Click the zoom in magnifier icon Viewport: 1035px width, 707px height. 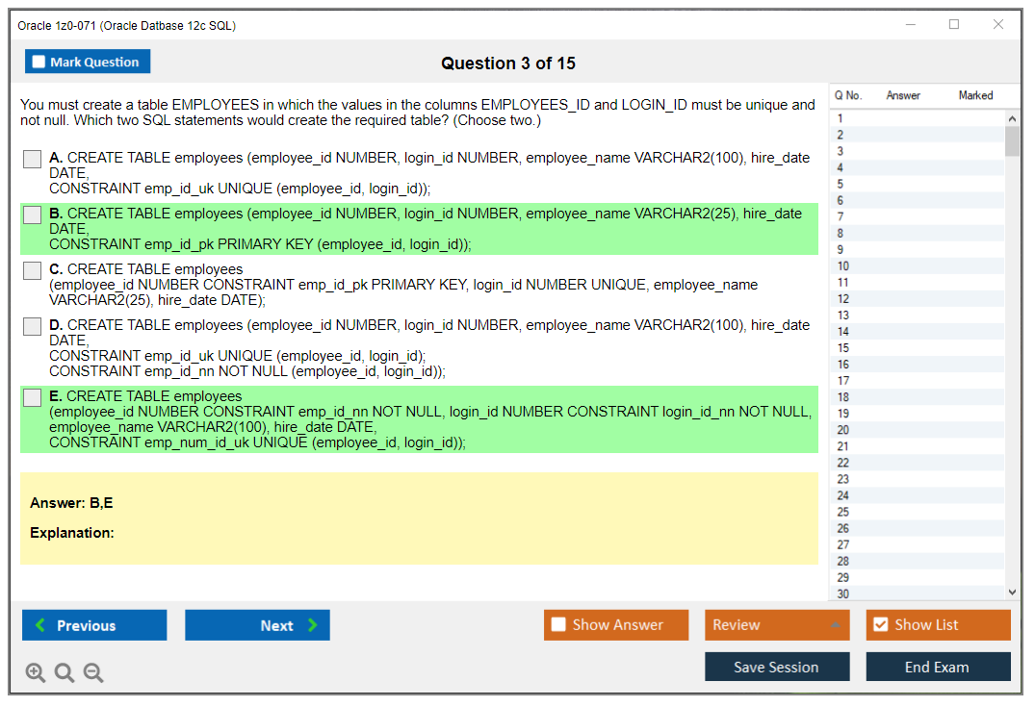[x=36, y=673]
